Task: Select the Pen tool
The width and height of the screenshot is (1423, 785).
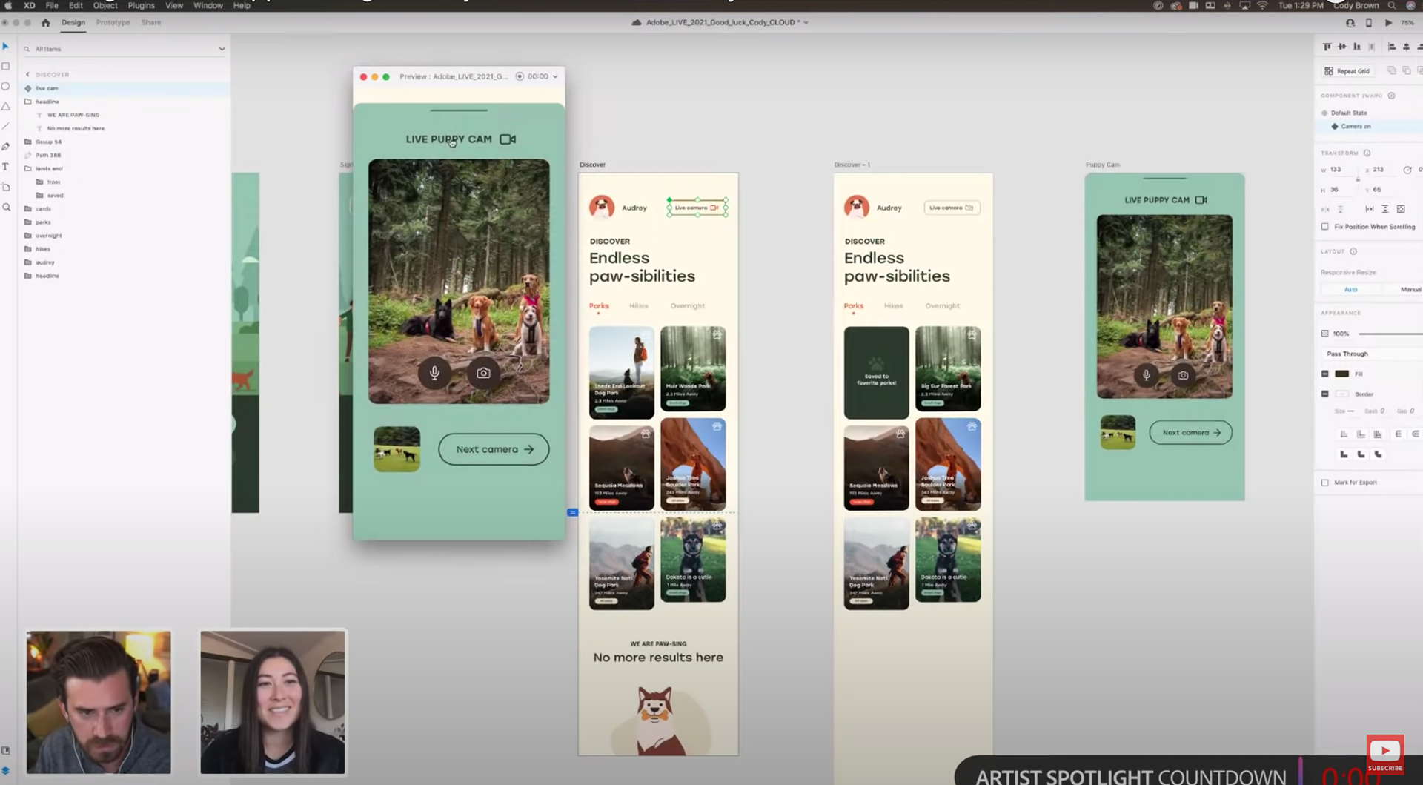Action: coord(6,147)
